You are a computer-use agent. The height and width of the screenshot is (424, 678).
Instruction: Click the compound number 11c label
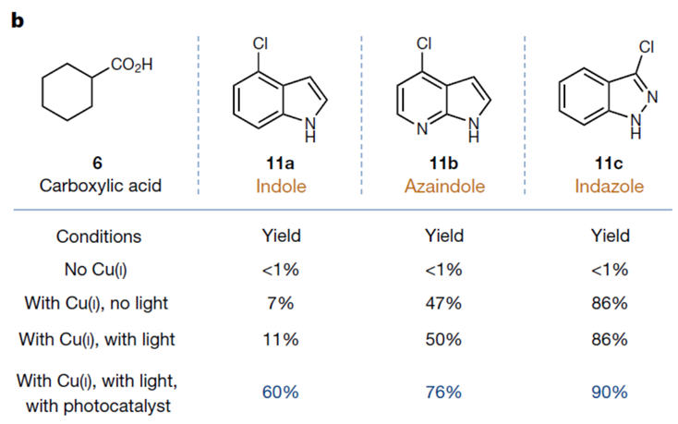tap(609, 164)
